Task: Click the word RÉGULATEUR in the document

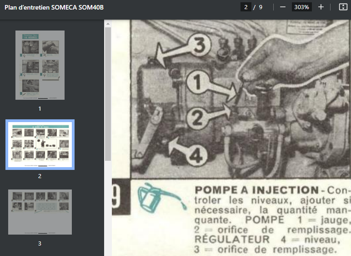Action: coord(232,240)
